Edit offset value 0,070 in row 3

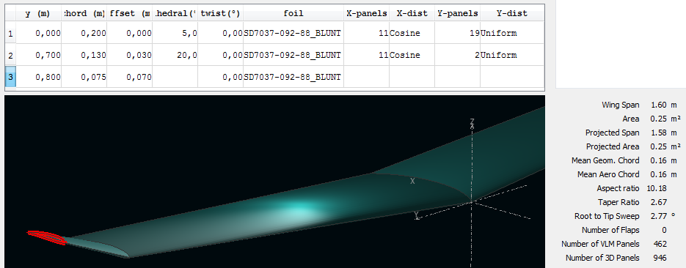(130, 78)
